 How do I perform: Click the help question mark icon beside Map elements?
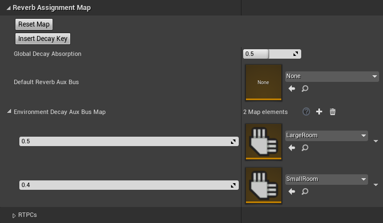pos(306,112)
